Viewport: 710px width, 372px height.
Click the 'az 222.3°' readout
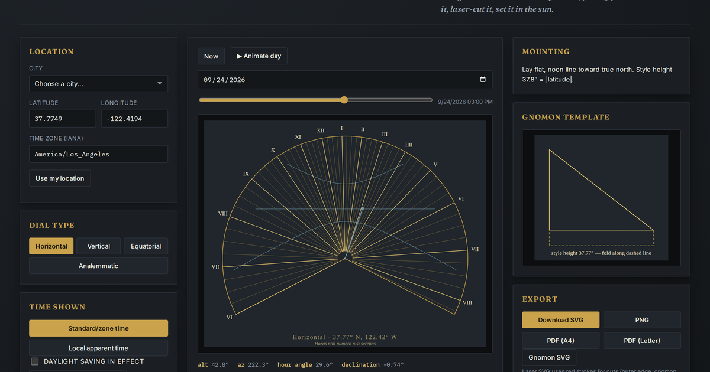pyautogui.click(x=253, y=365)
